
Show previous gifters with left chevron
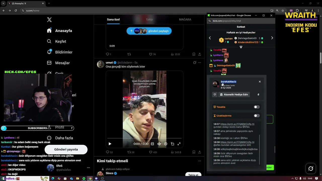point(210,38)
